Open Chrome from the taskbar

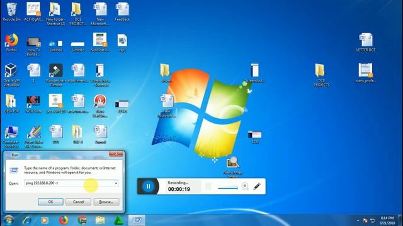click(x=82, y=220)
